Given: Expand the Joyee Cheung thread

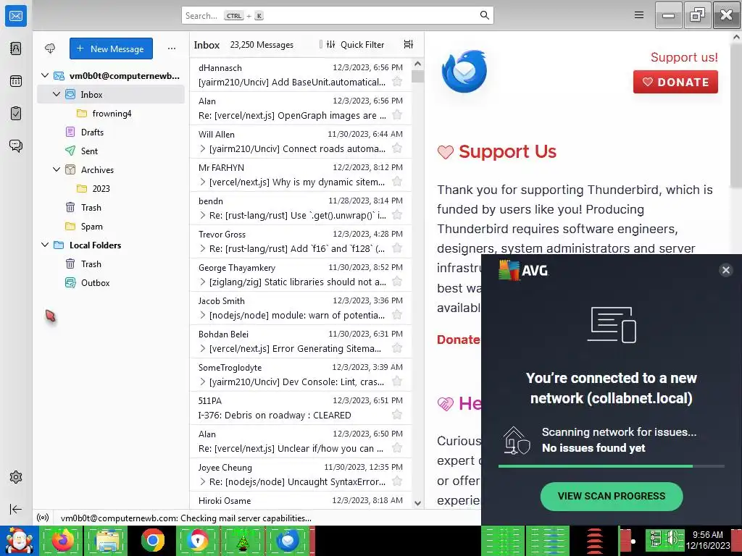Looking at the screenshot, I should pos(203,481).
